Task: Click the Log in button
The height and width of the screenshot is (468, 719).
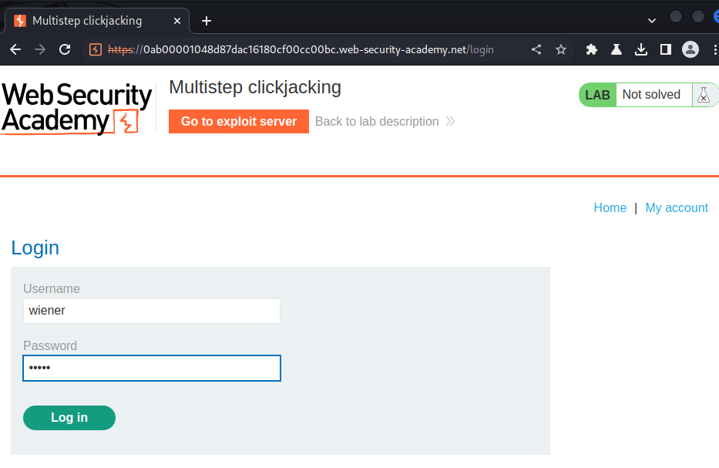Action: (x=69, y=418)
